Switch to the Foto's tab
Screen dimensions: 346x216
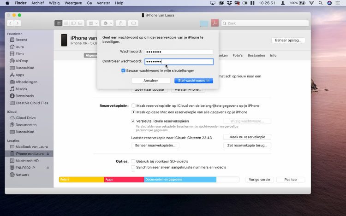pos(238,55)
